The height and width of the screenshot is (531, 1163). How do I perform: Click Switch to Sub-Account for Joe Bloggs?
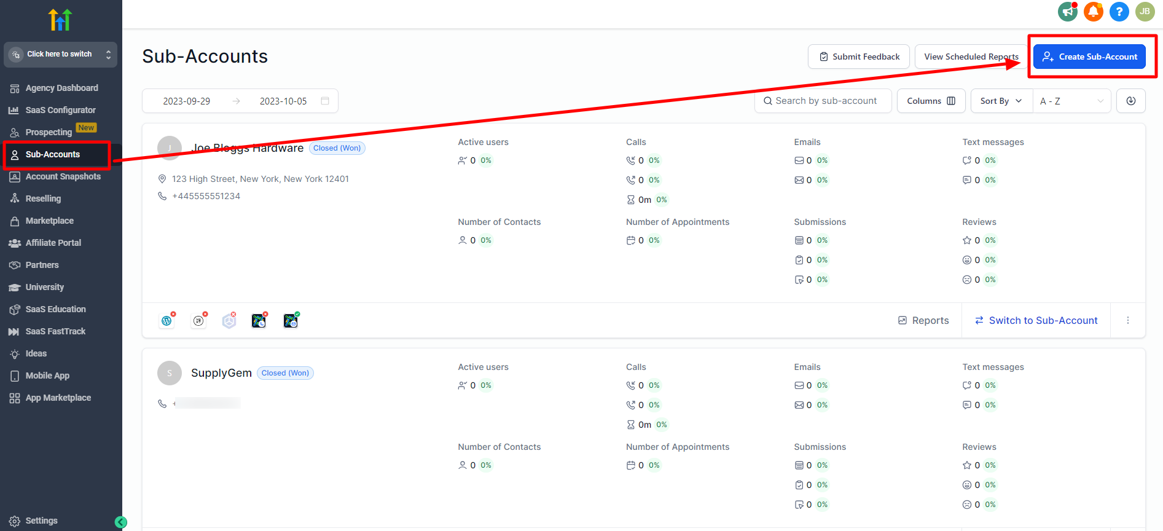click(1036, 320)
